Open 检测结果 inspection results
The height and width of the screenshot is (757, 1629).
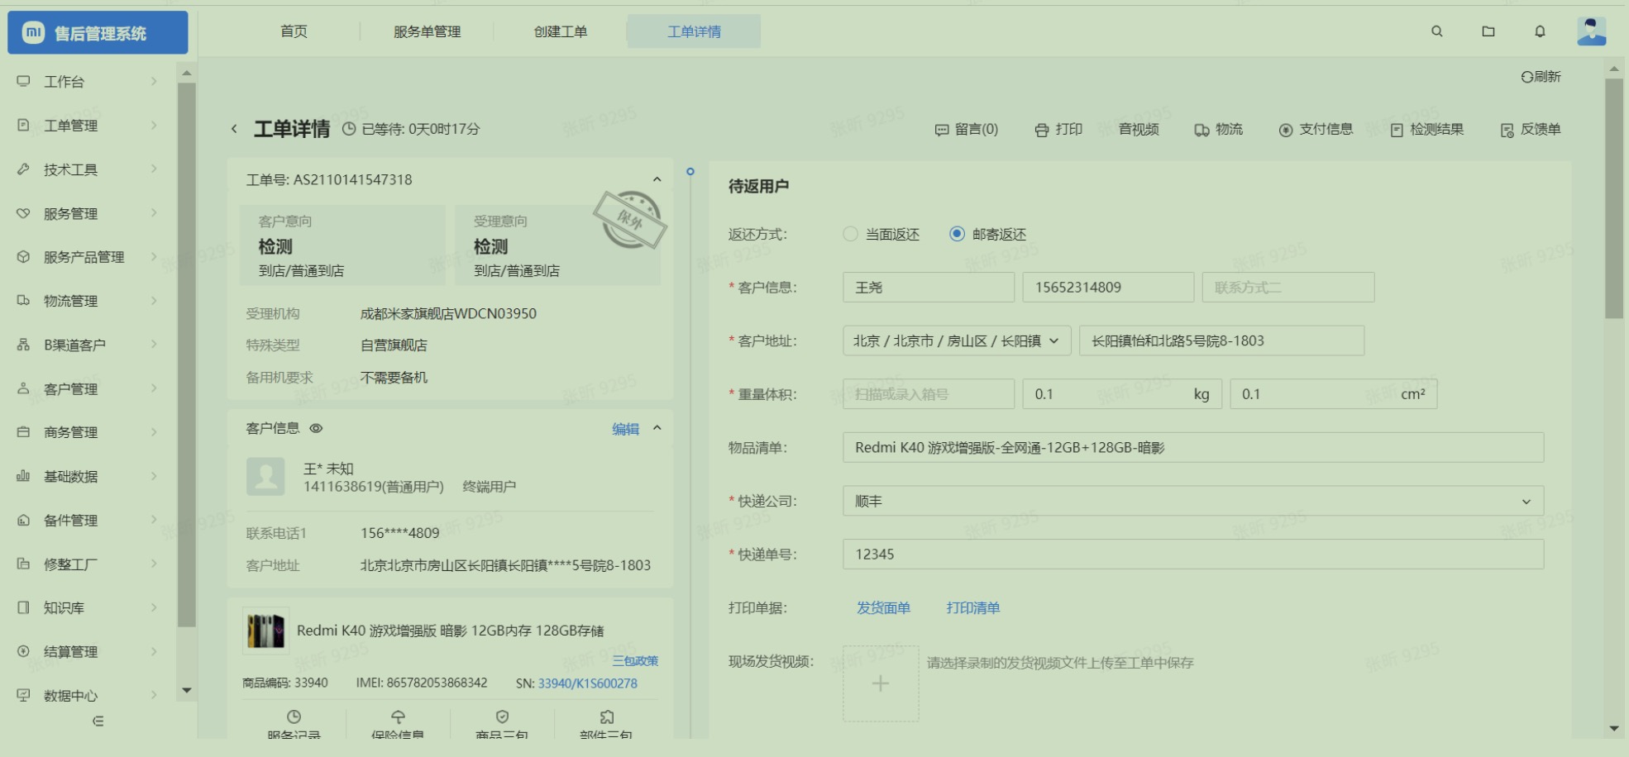[x=1427, y=130]
